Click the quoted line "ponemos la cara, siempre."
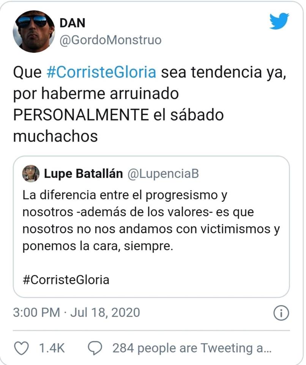This screenshot has width=306, height=365. point(98,246)
